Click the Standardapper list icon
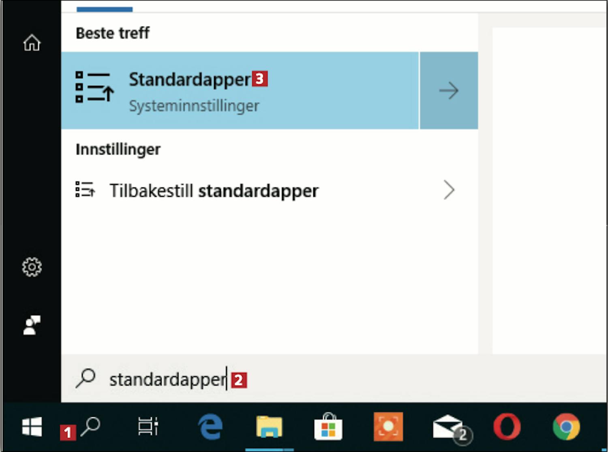 [94, 87]
